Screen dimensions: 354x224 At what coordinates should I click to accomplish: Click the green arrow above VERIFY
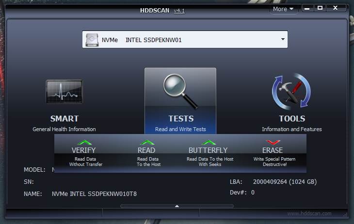pyautogui.click(x=84, y=142)
